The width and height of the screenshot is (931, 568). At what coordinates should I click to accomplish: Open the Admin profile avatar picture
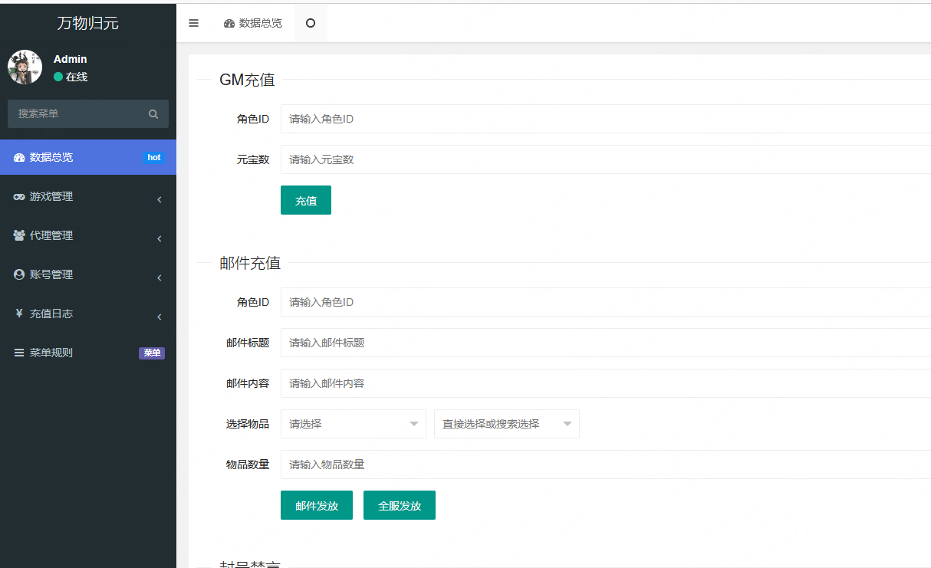click(25, 67)
